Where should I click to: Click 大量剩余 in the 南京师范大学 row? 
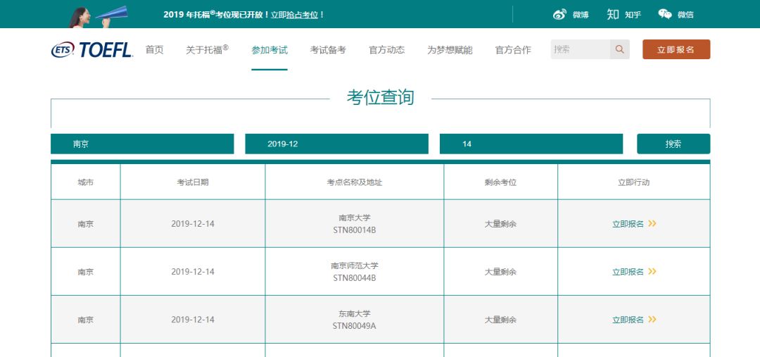pos(501,272)
